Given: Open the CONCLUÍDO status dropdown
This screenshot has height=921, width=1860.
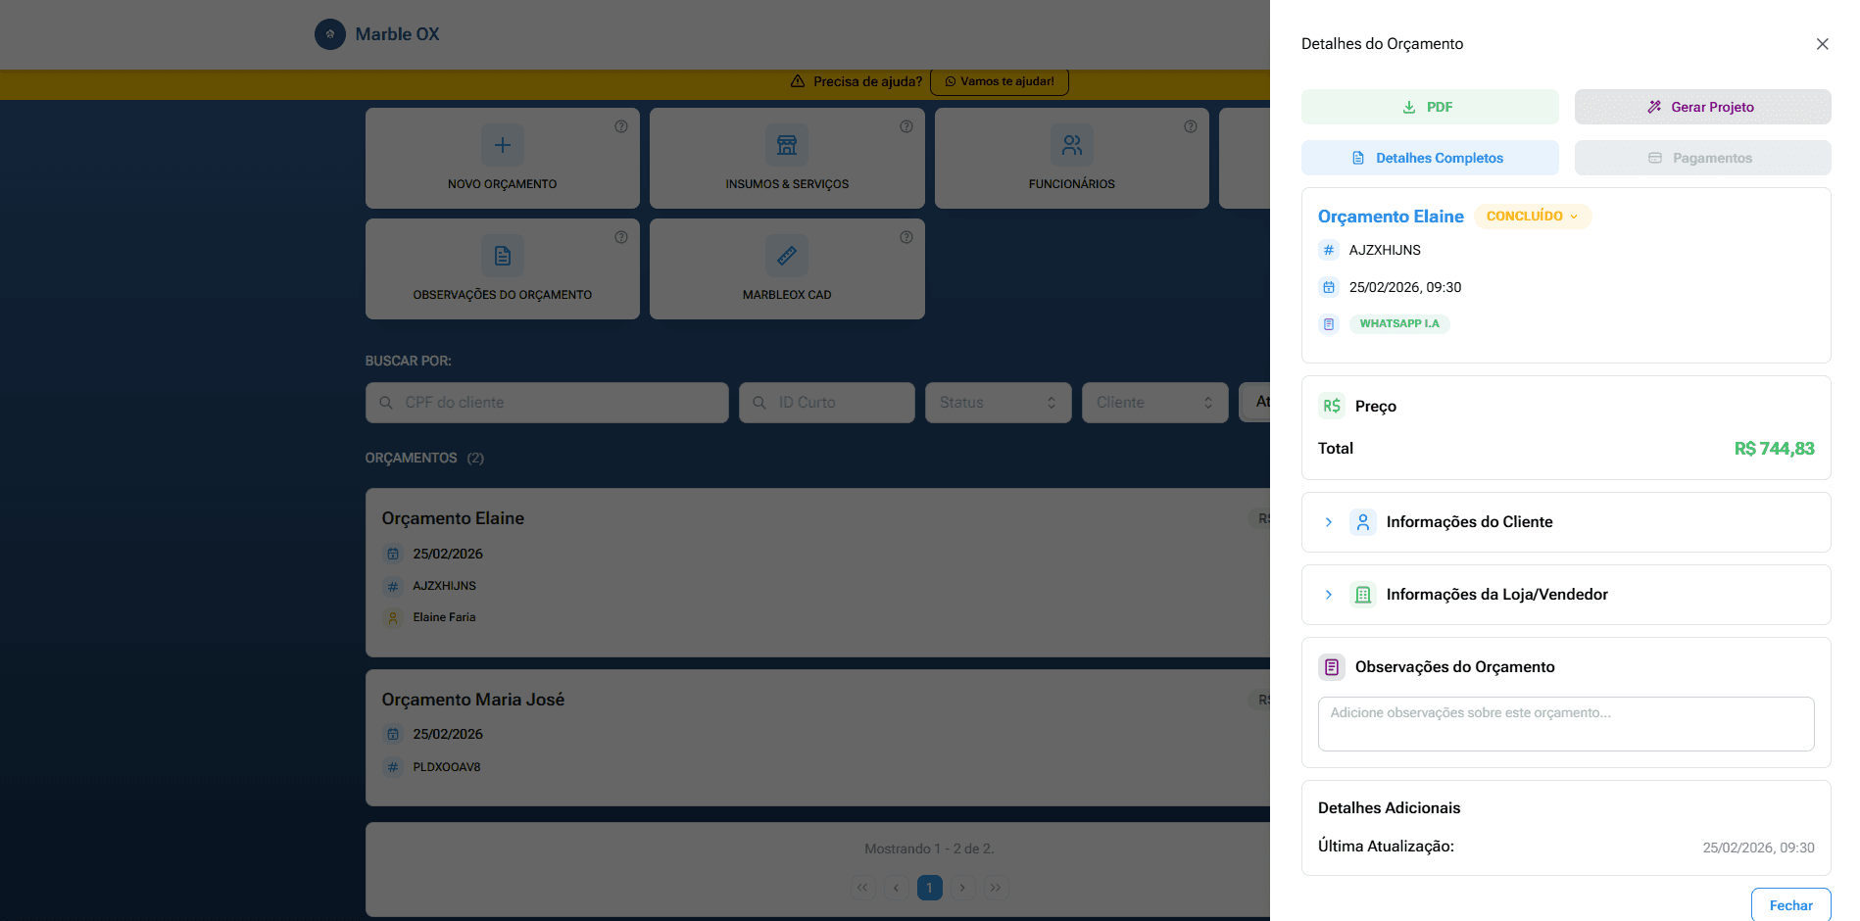Looking at the screenshot, I should [1532, 217].
